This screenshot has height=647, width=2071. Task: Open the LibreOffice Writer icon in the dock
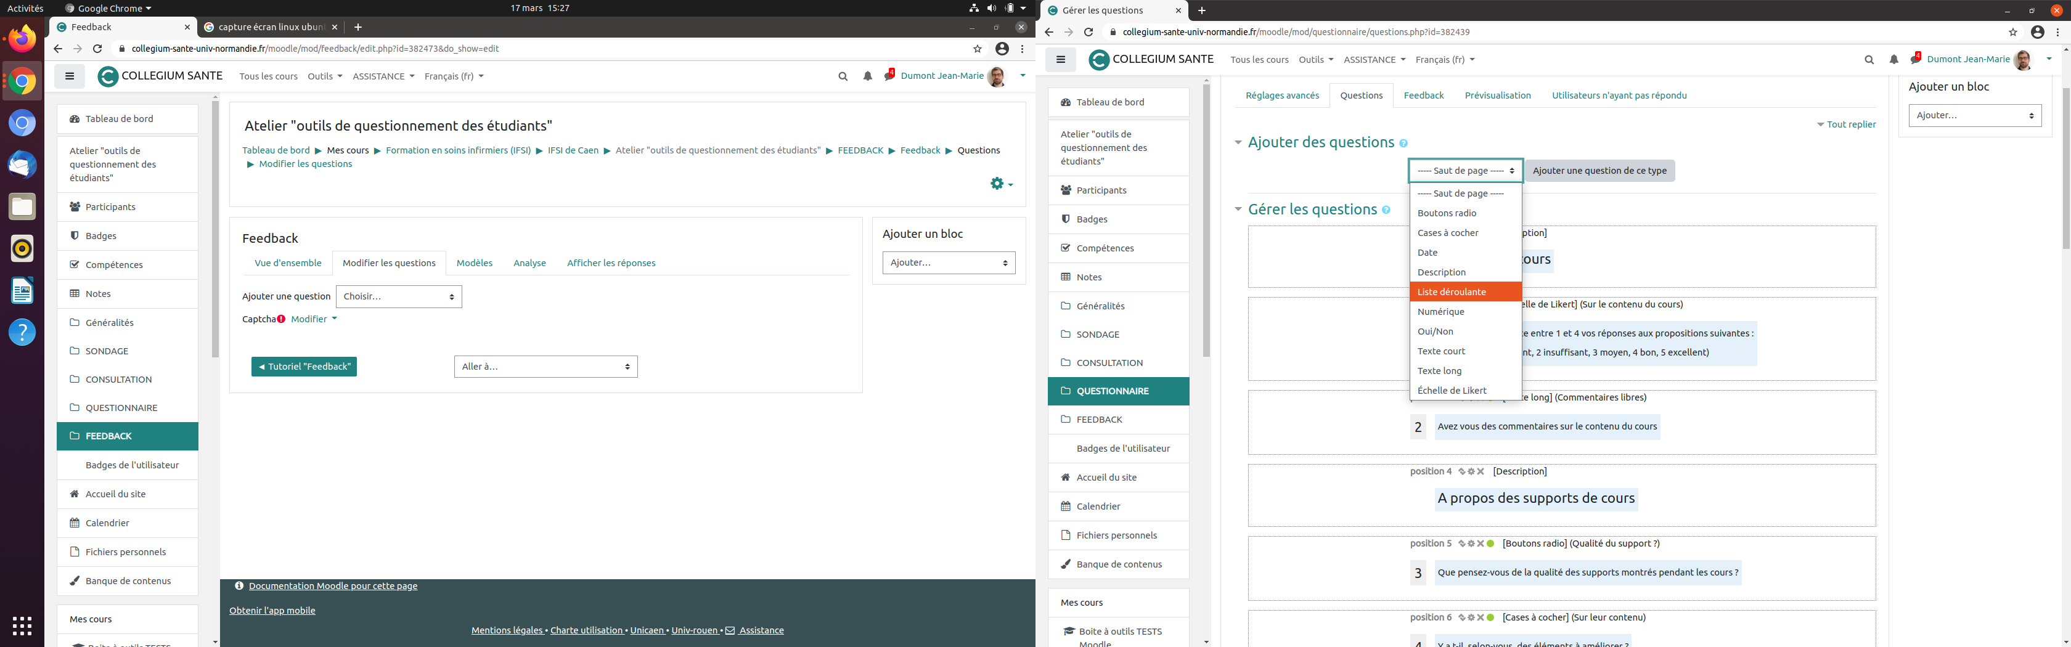[x=22, y=290]
